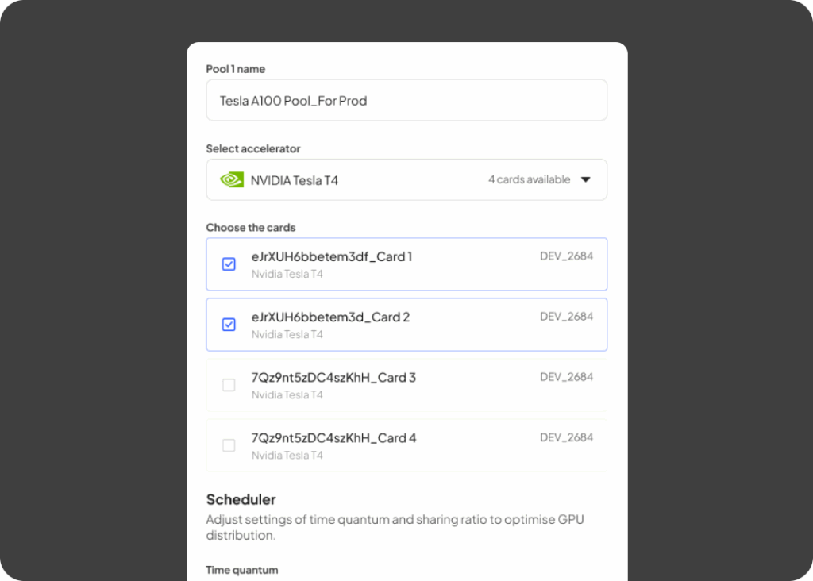Viewport: 813px width, 581px height.
Task: Uncheck the eJrXUH6bbetem3d_Card 2 checkbox
Action: point(229,325)
